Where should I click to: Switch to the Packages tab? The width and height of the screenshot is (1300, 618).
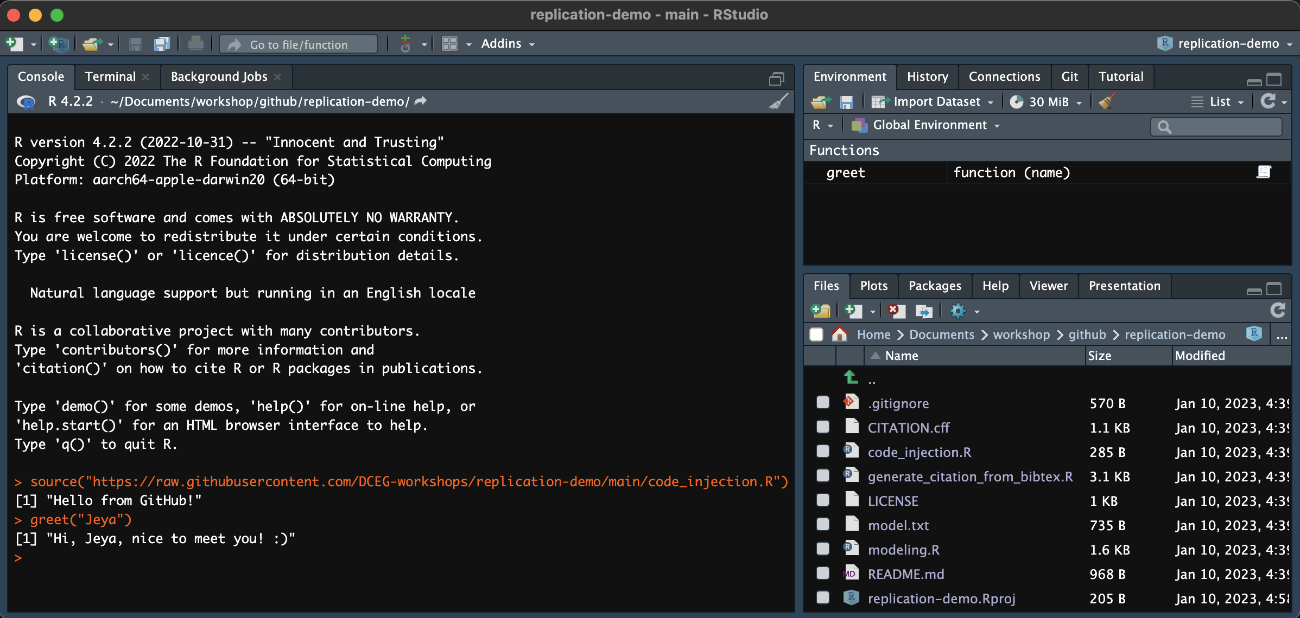pyautogui.click(x=935, y=286)
